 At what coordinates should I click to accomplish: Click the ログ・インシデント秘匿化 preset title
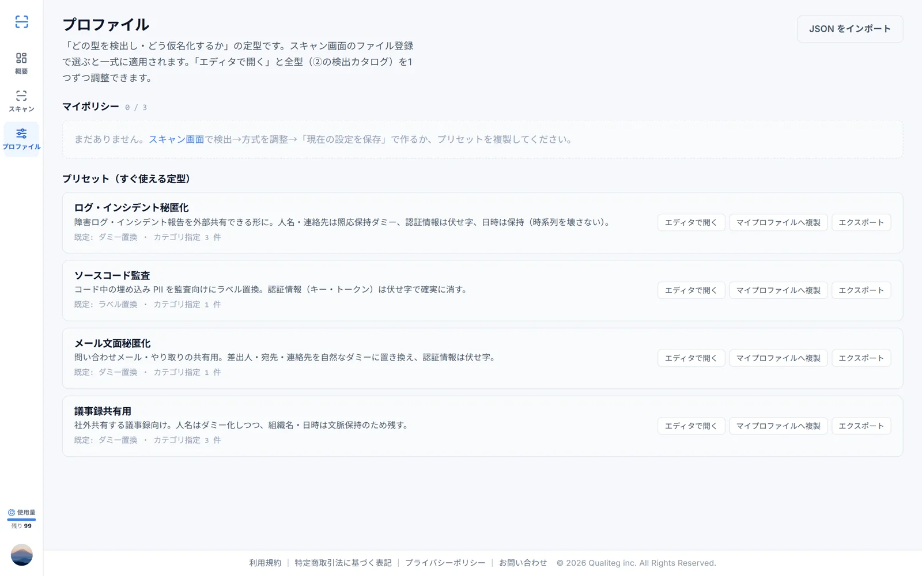coord(131,207)
